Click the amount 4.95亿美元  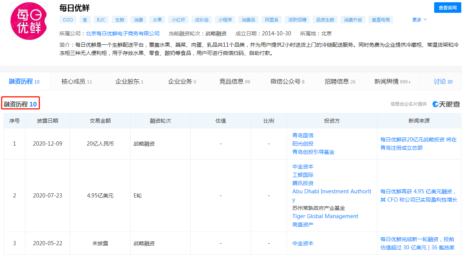click(x=100, y=196)
